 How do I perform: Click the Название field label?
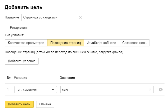[12, 17]
